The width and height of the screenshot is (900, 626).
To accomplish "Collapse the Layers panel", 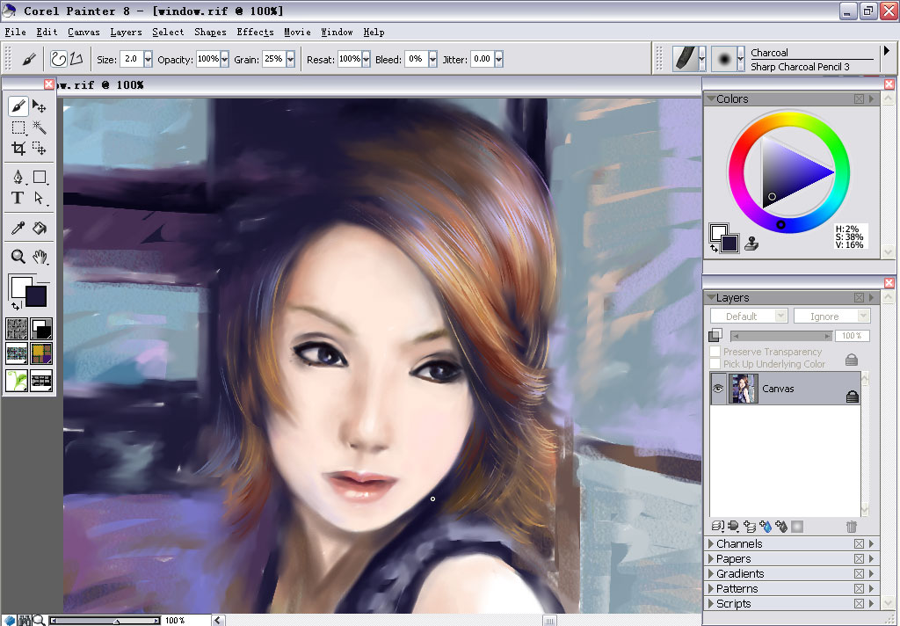I will point(711,297).
